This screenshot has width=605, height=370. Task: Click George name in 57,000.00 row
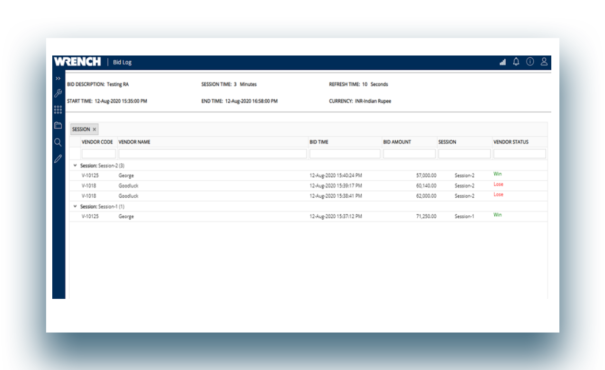point(126,176)
